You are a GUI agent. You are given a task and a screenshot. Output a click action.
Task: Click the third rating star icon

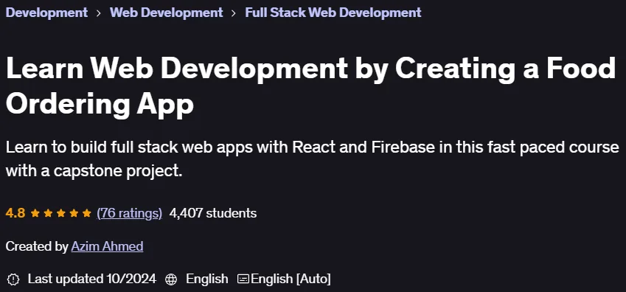60,213
